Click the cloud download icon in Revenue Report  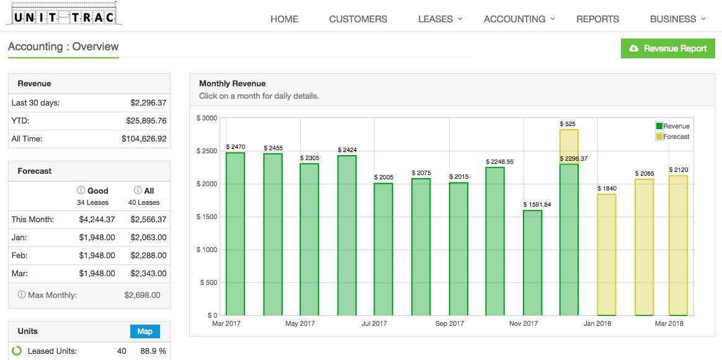[x=633, y=48]
